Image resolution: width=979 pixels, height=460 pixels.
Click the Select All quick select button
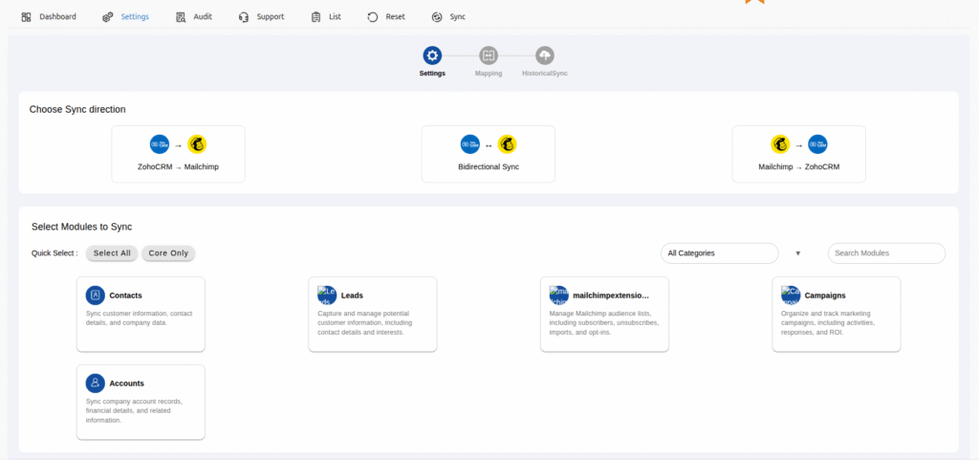pos(112,253)
